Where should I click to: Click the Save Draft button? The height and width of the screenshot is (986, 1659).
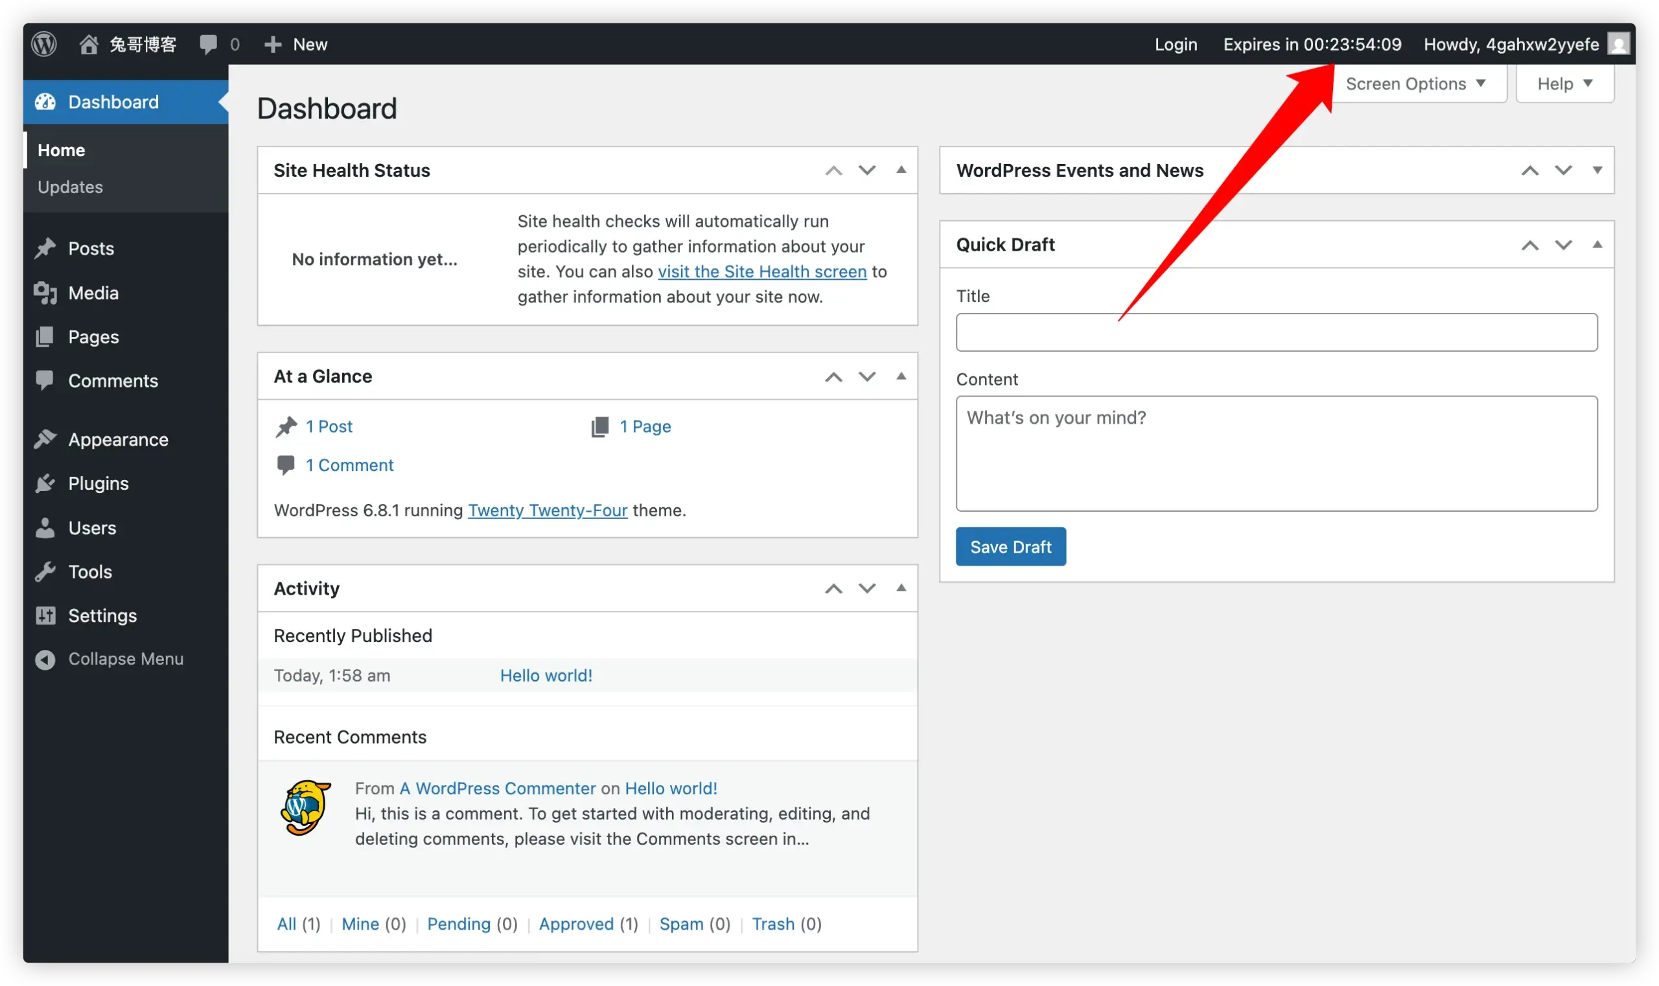pos(1011,547)
